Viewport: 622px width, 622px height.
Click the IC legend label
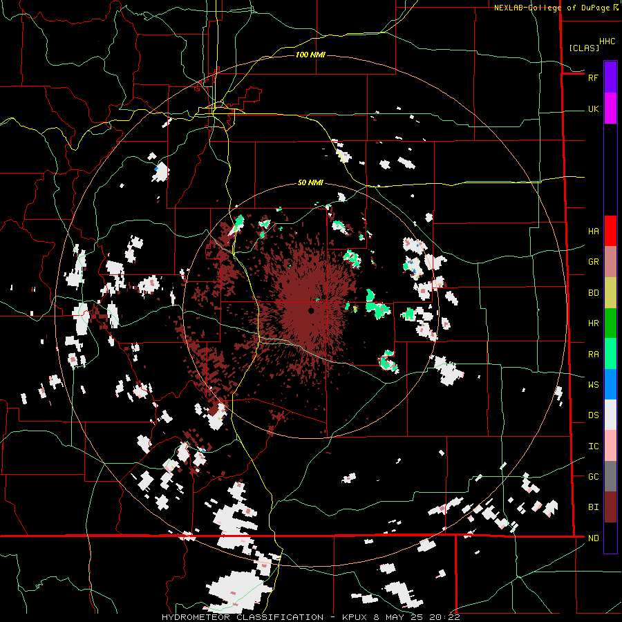pos(593,446)
